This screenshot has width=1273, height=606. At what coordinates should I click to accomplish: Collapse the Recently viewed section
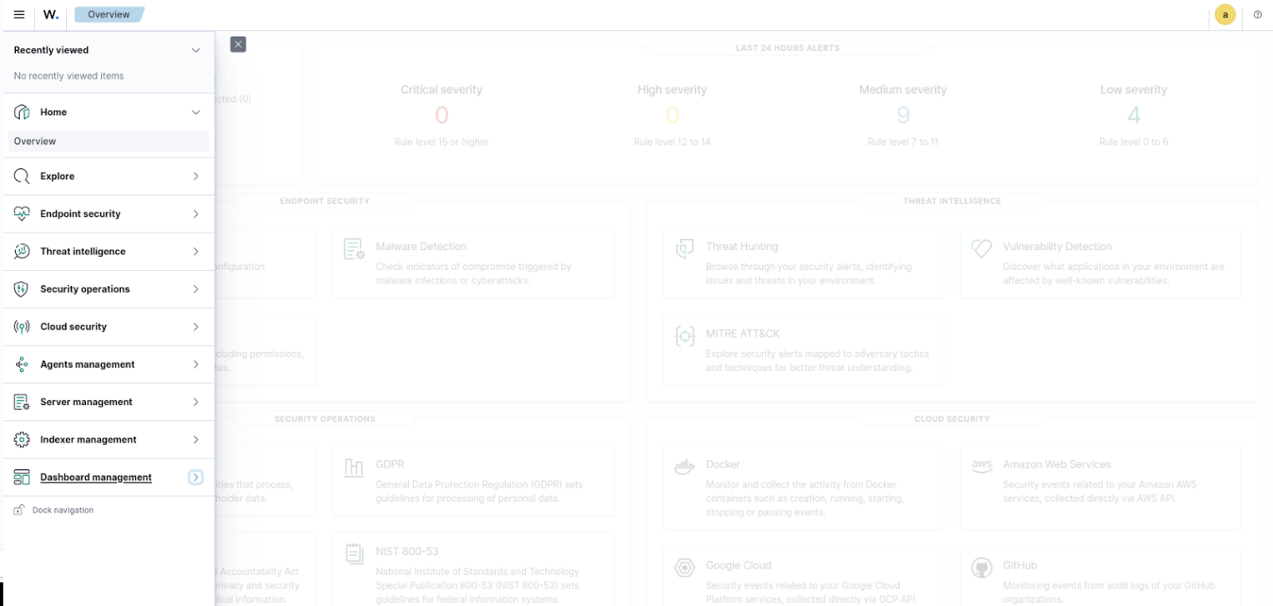(x=195, y=50)
